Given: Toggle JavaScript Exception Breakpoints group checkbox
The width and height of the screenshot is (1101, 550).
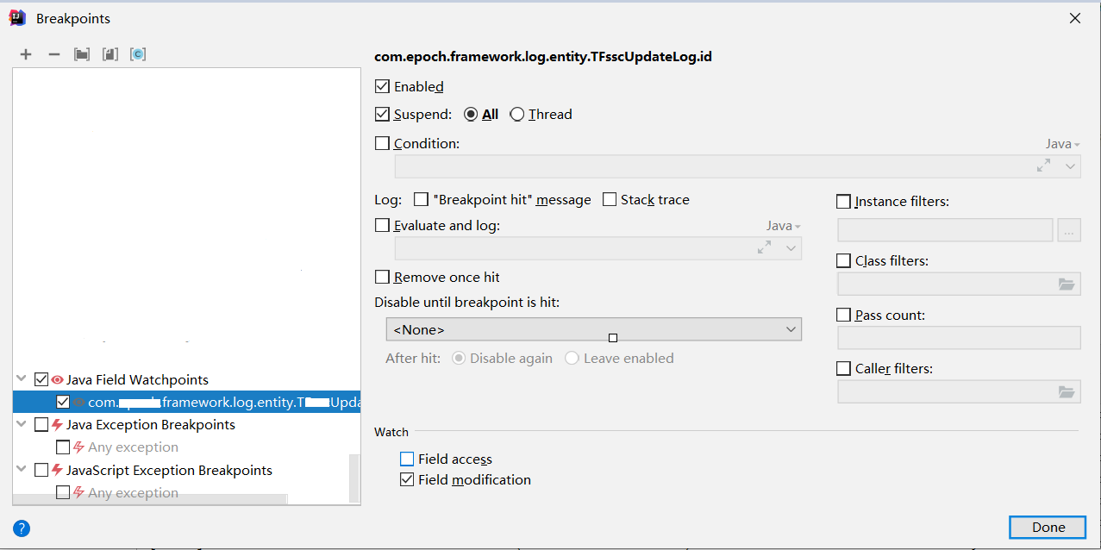Looking at the screenshot, I should click(x=41, y=471).
